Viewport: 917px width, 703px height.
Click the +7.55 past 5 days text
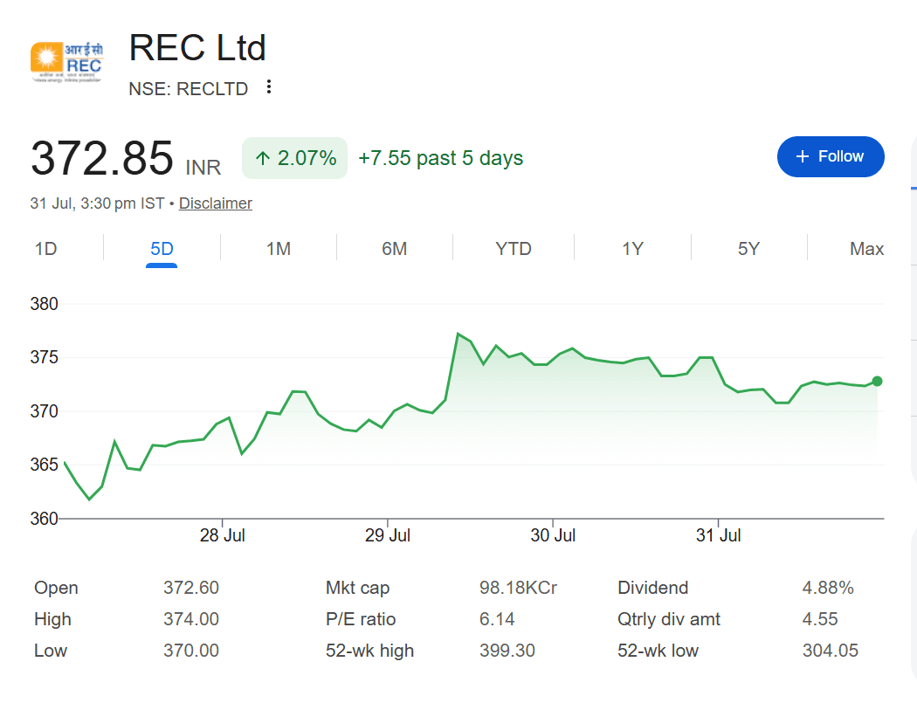440,158
